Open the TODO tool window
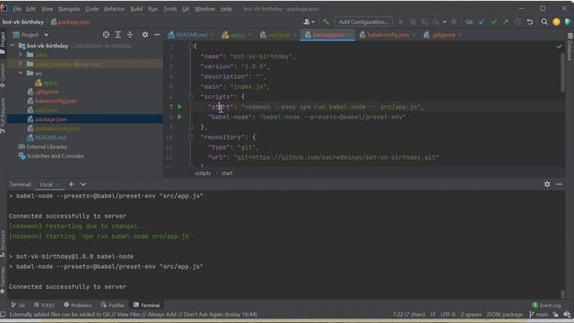Viewport: 574px width, 323px height. coord(44,305)
